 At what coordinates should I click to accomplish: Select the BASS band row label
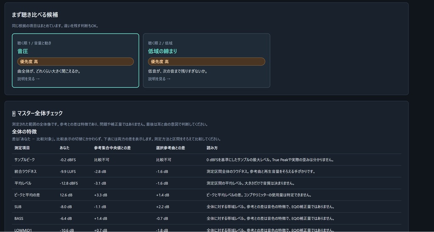(x=19, y=218)
